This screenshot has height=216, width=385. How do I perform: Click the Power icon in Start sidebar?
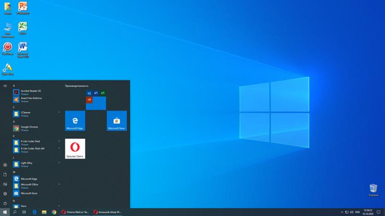click(5, 203)
